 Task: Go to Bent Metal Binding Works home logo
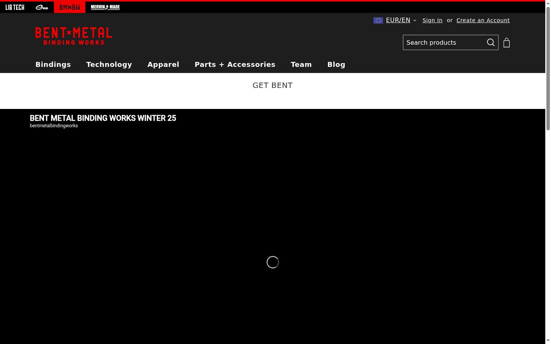pyautogui.click(x=74, y=36)
